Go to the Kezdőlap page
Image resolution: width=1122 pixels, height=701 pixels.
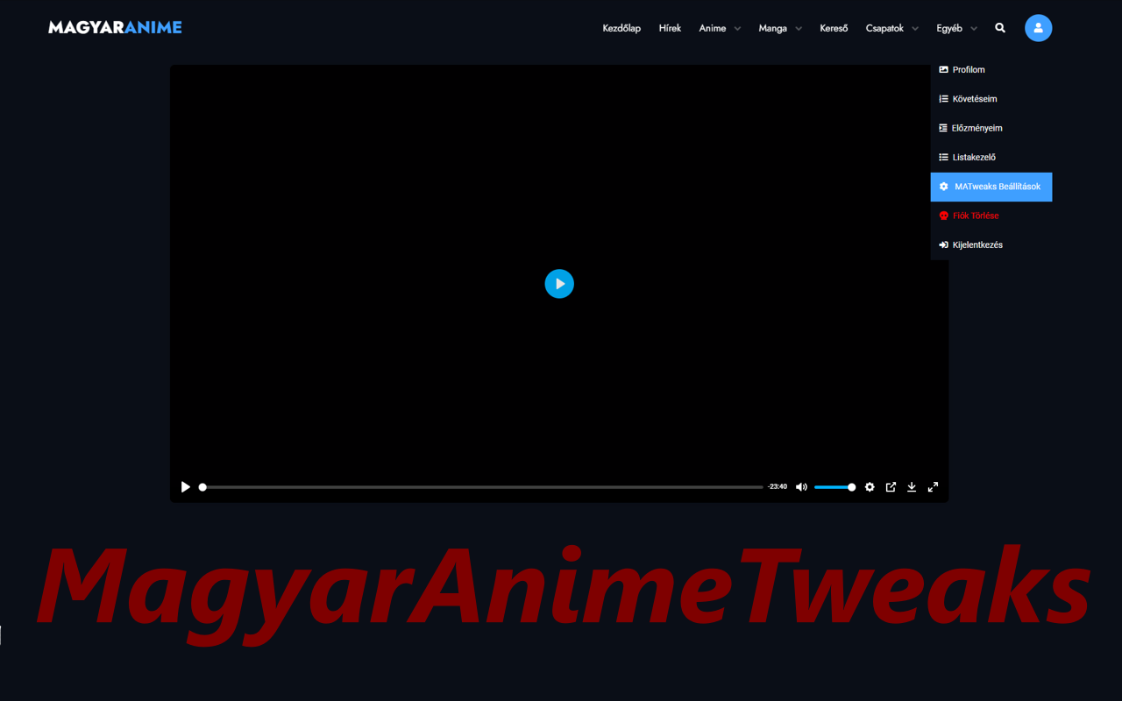coord(621,27)
